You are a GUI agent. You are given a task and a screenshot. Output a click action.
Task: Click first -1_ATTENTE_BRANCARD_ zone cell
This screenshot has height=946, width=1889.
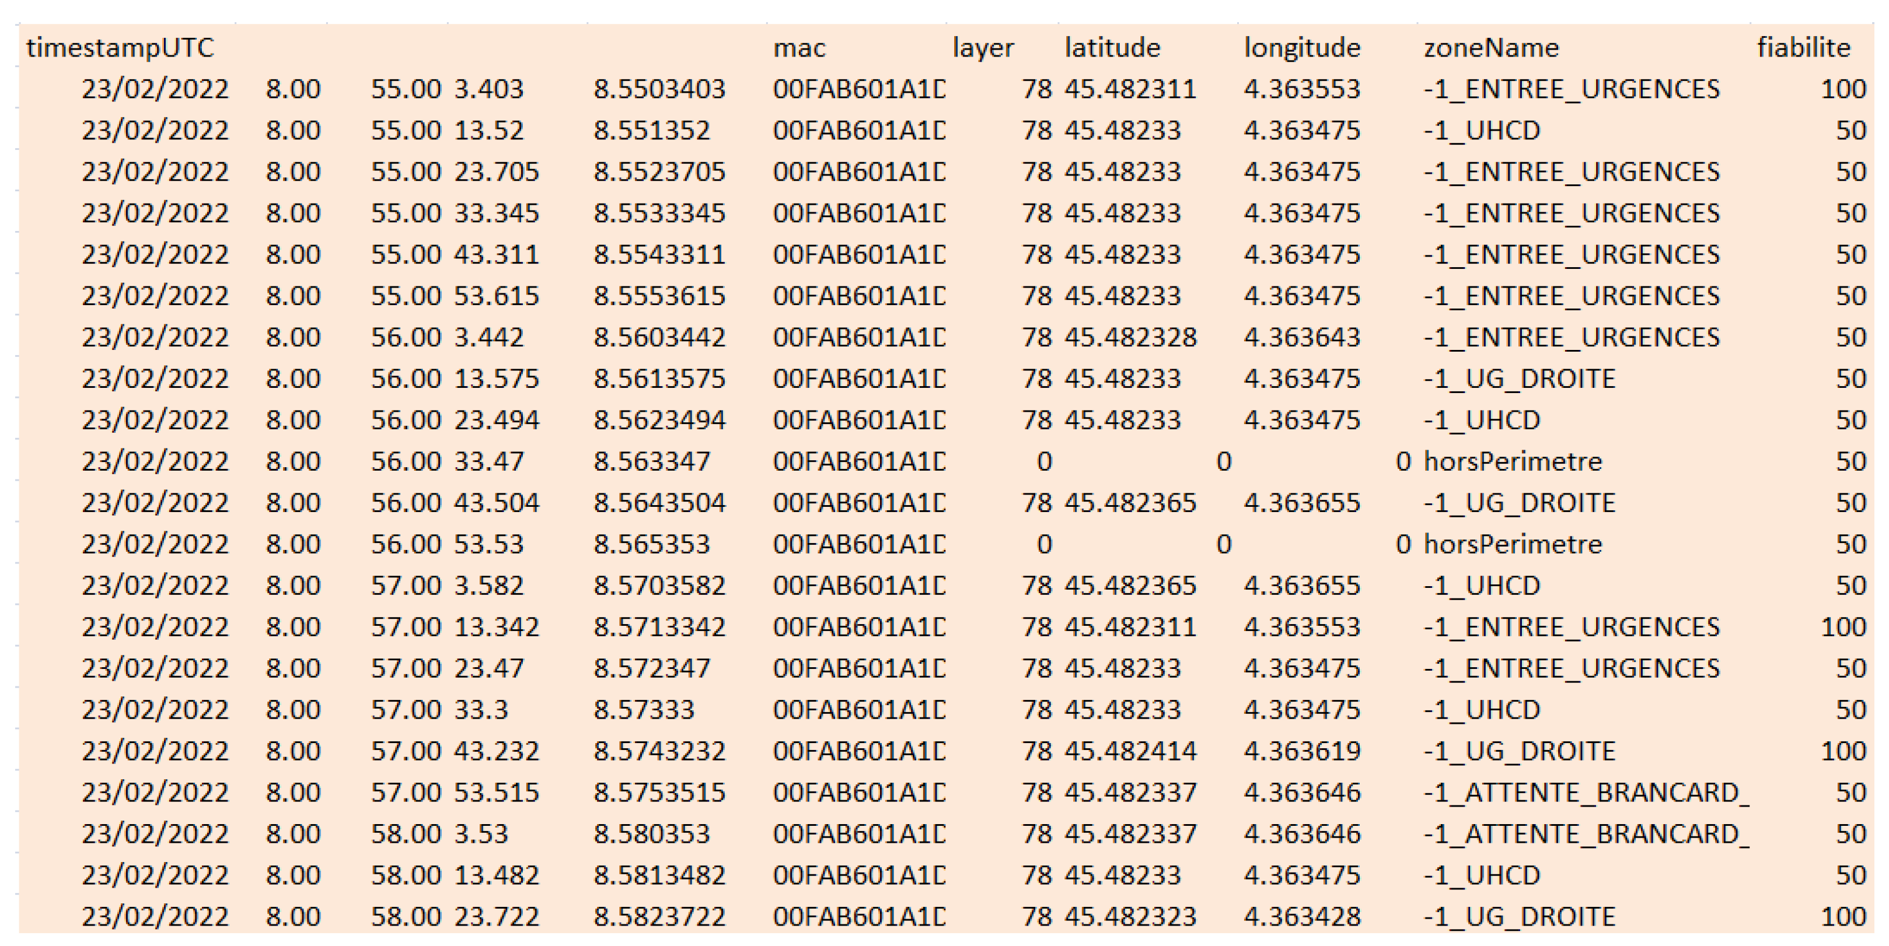tap(1586, 793)
